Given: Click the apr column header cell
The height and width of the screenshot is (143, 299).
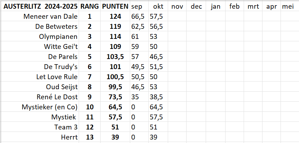Looking at the screenshot, I should (x=271, y=7).
